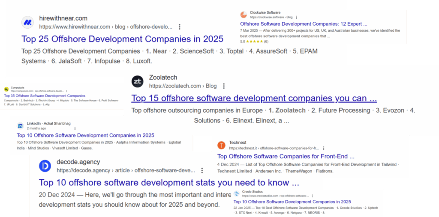439x217 pixels.
Task: Open 'Top 25 Offshore Development Companies in 2025'
Action: tap(122, 39)
